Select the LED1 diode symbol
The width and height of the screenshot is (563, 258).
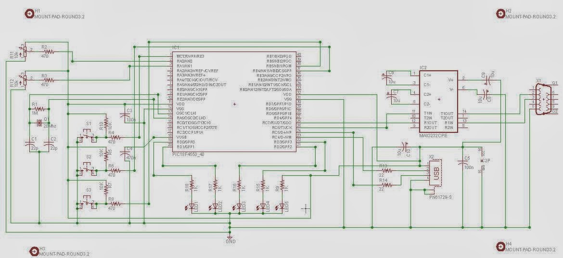(192, 206)
